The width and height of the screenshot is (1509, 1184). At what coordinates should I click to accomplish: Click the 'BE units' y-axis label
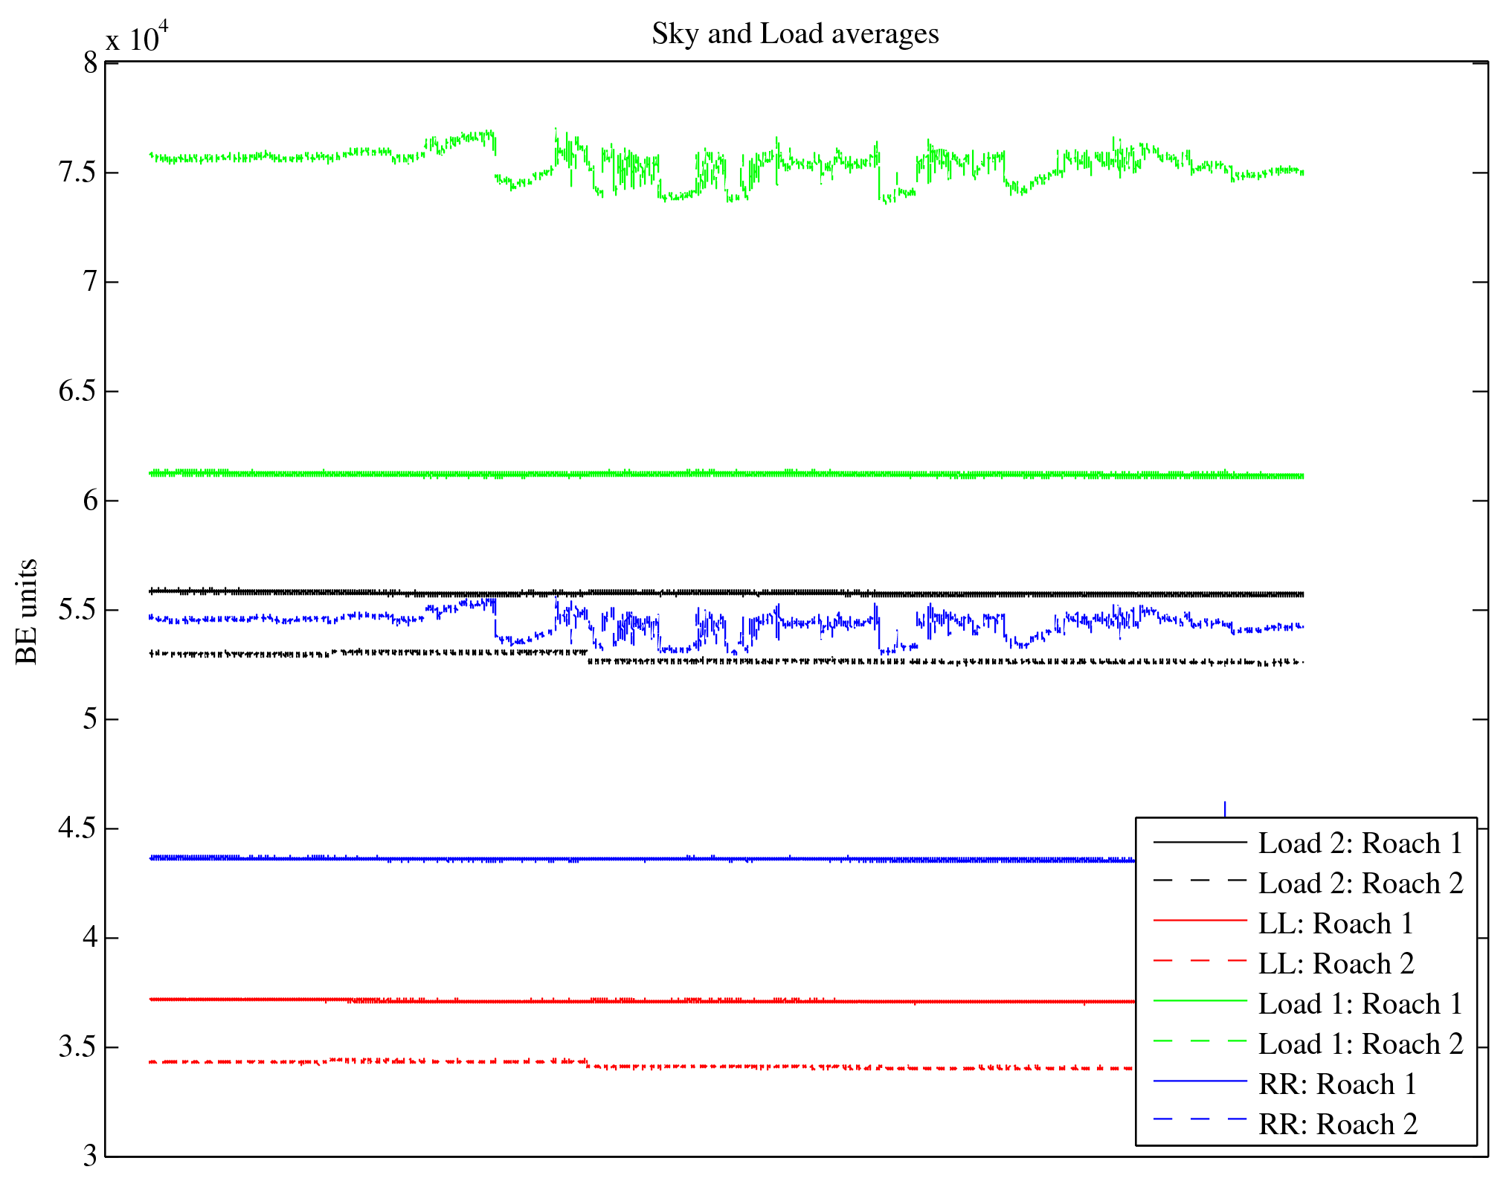coord(27,611)
